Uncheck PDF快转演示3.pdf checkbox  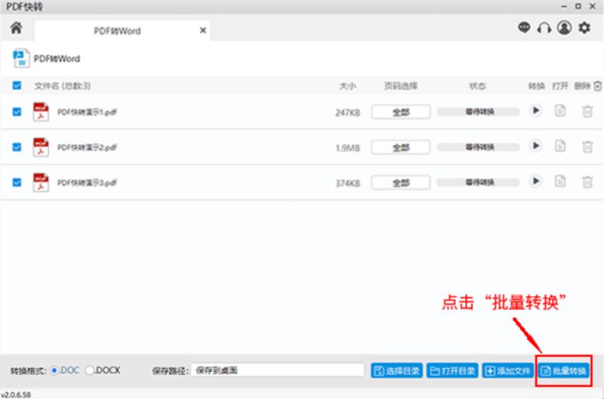(17, 182)
